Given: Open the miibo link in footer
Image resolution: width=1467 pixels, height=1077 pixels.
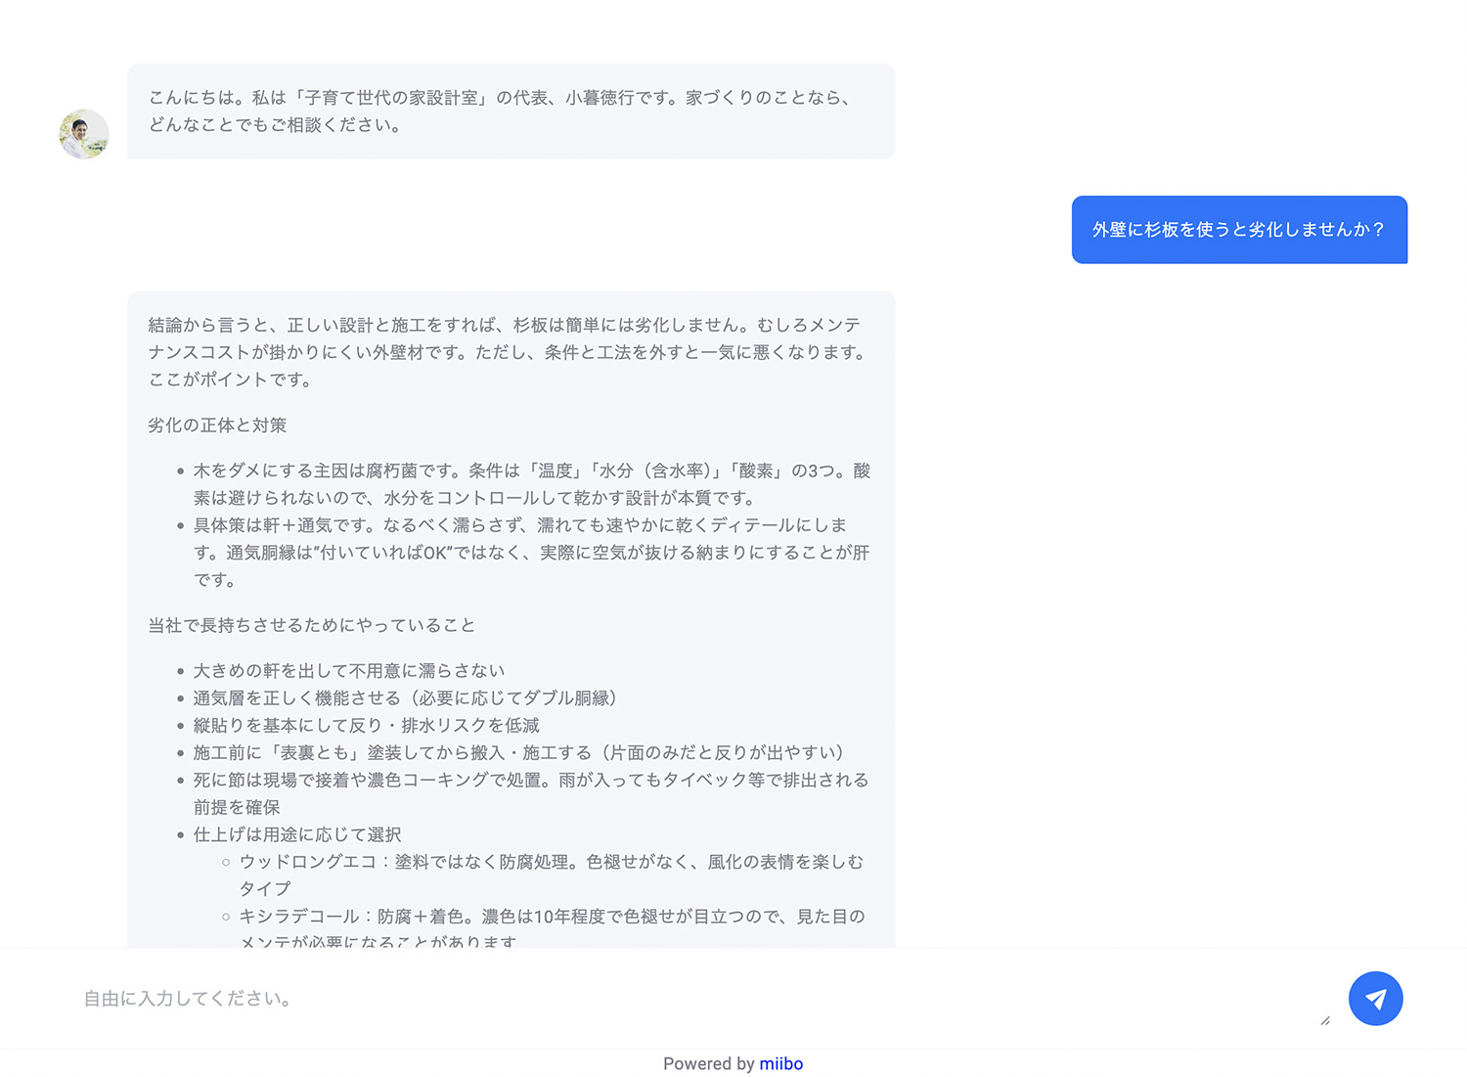Looking at the screenshot, I should click(x=780, y=1063).
